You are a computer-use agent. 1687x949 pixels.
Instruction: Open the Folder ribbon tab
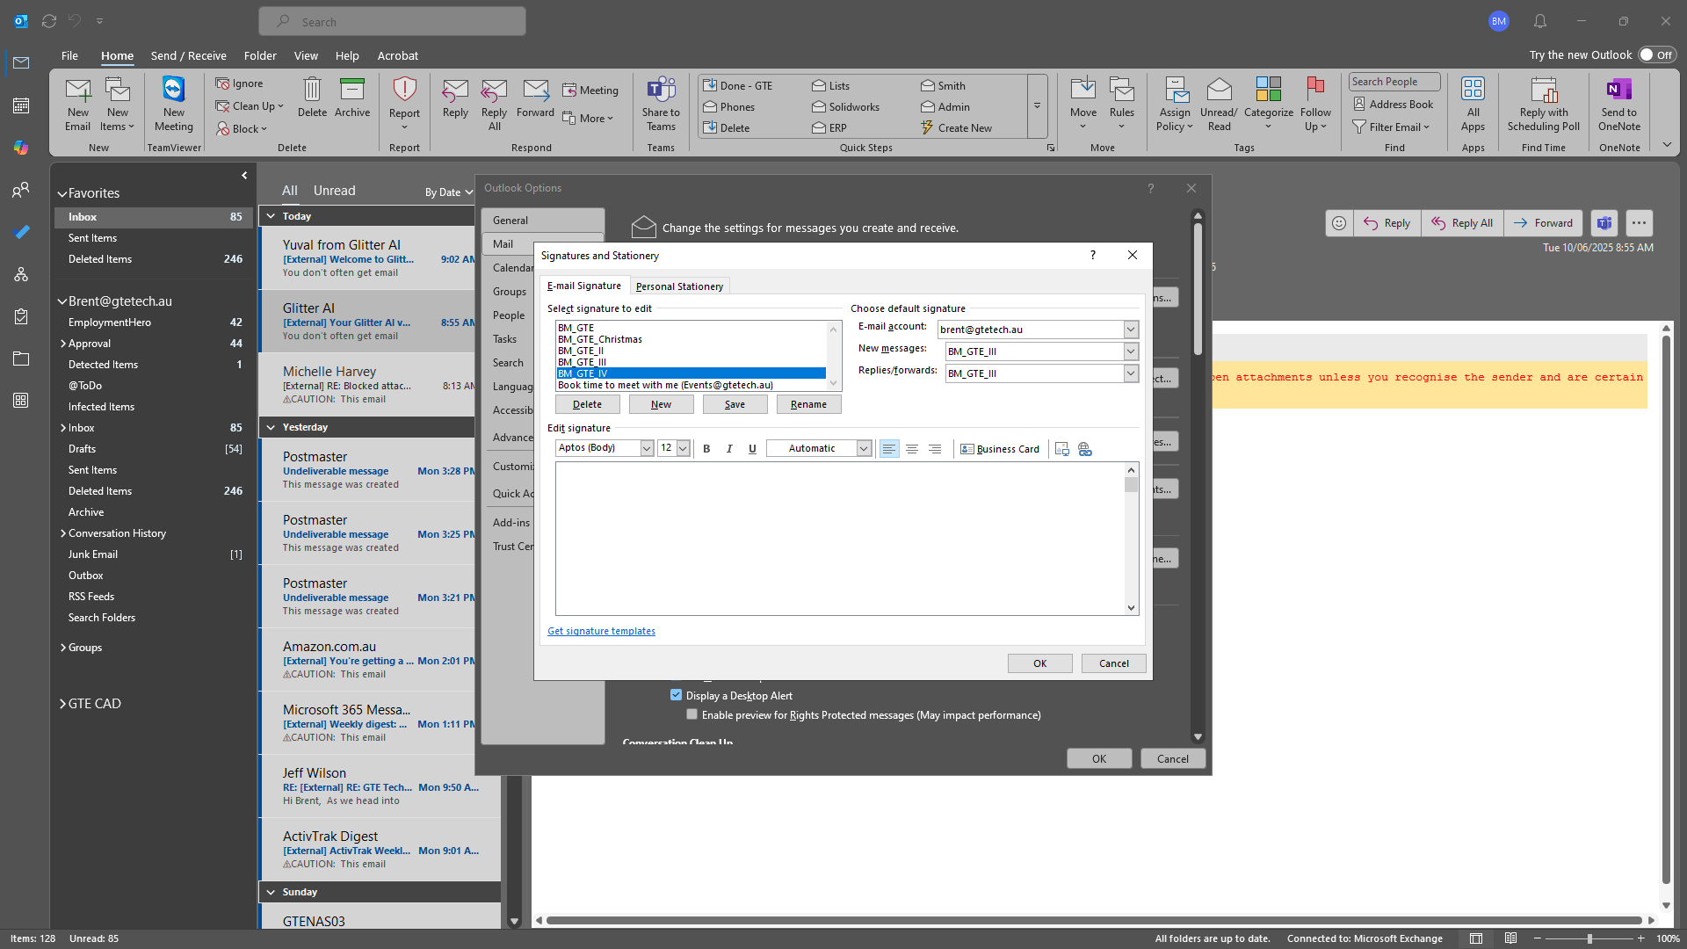260,55
